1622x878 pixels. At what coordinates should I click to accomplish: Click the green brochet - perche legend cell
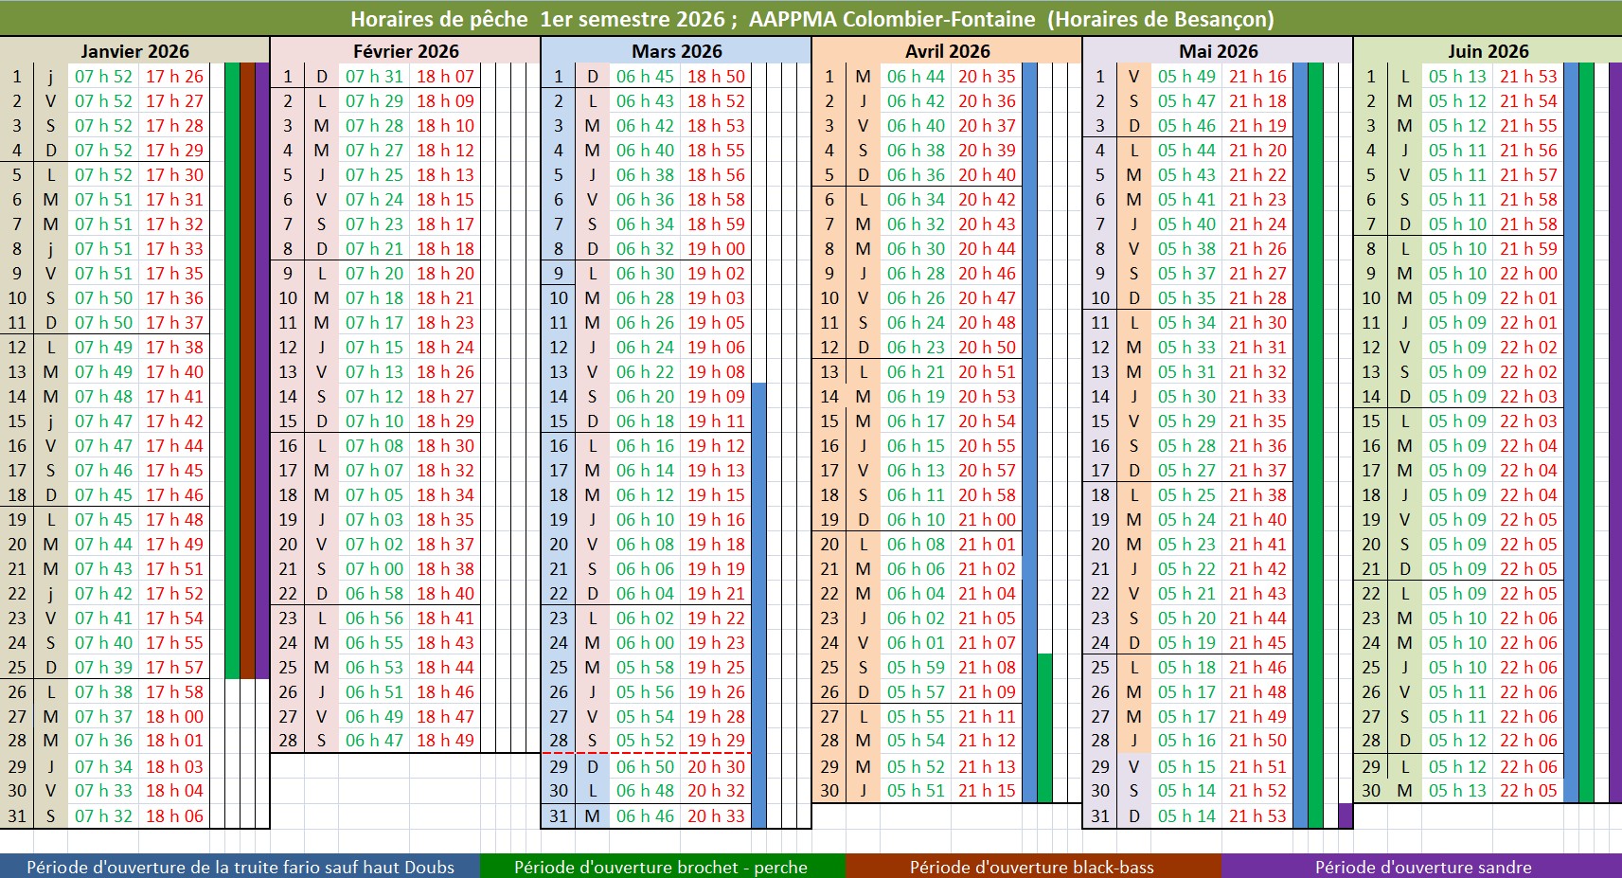661,867
